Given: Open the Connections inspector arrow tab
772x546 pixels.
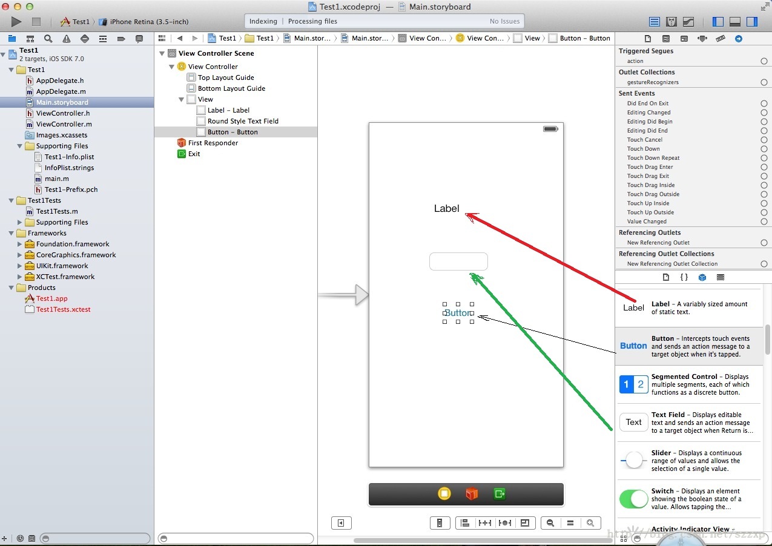Looking at the screenshot, I should coord(739,39).
